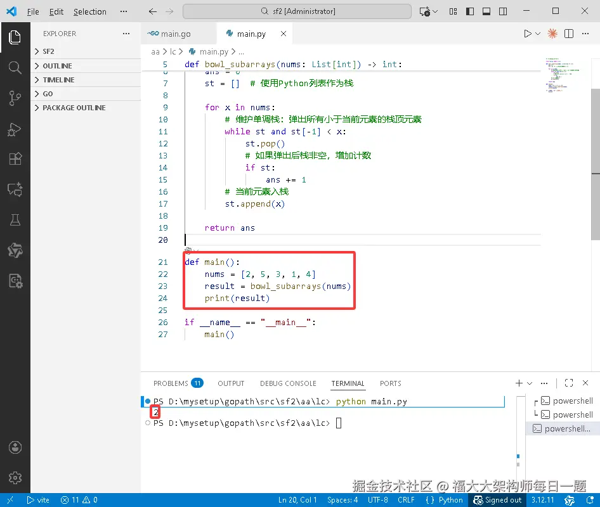Open the Testing flask view
600x507 pixels.
(x=15, y=220)
